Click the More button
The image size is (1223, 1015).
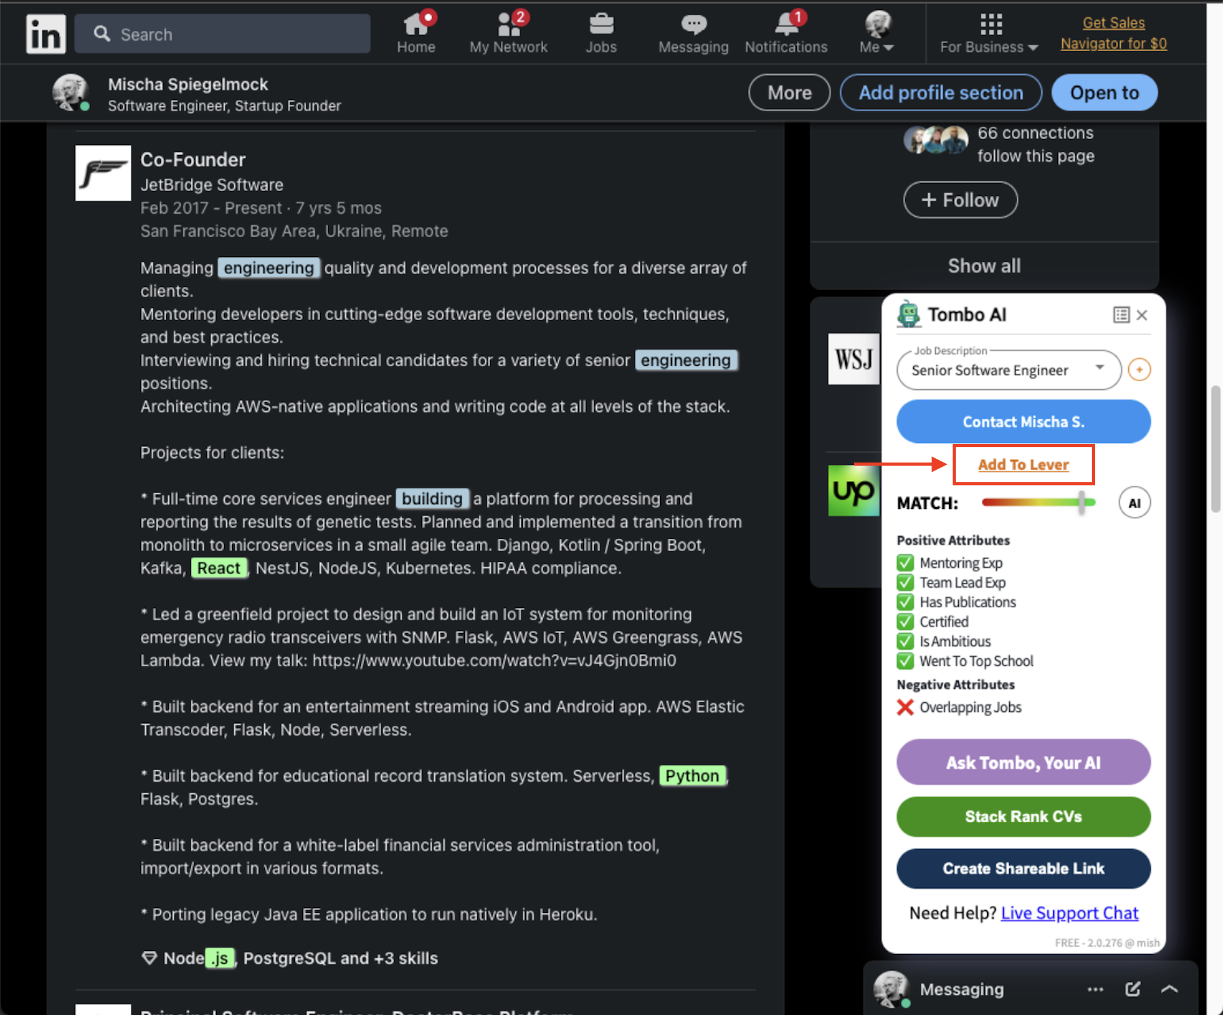click(789, 92)
